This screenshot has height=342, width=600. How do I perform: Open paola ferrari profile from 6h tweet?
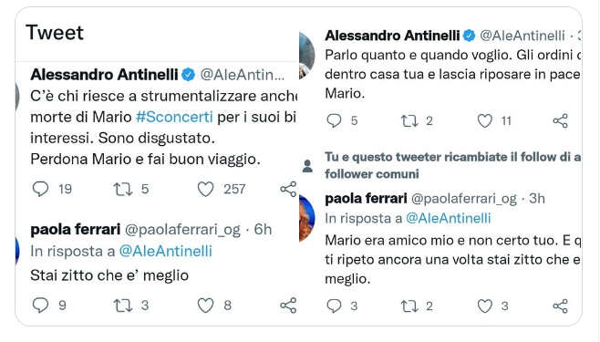pyautogui.click(x=76, y=230)
